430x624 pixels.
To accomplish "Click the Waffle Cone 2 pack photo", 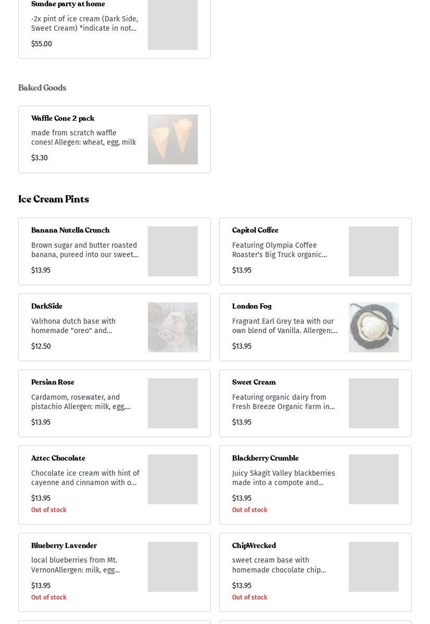I will pos(172,139).
